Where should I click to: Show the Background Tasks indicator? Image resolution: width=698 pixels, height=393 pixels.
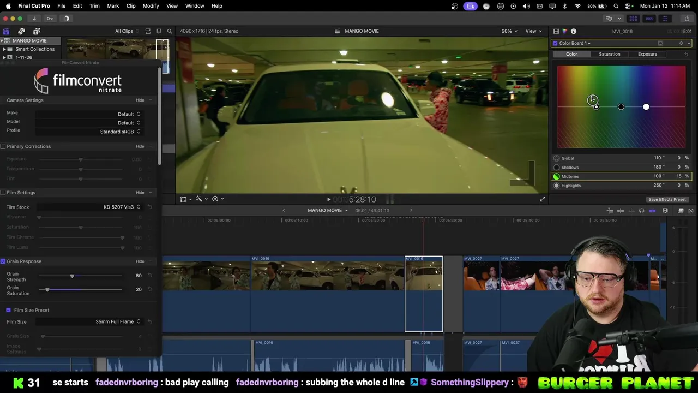67,19
